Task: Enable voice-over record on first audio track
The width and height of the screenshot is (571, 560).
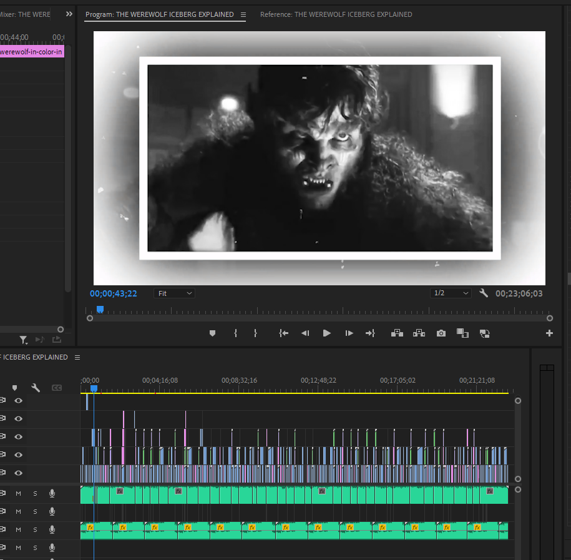Action: tap(52, 493)
